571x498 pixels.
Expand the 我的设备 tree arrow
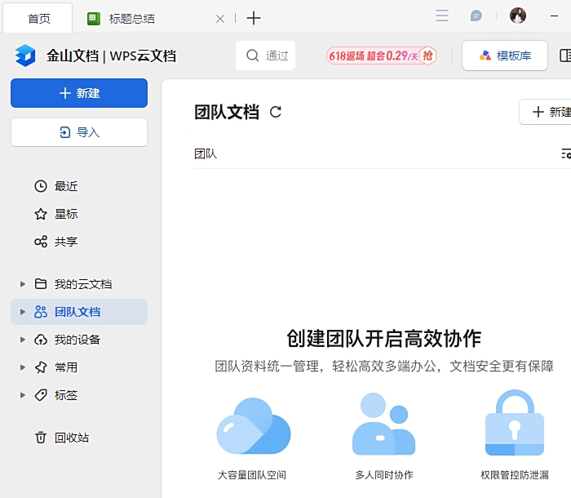[x=23, y=340]
